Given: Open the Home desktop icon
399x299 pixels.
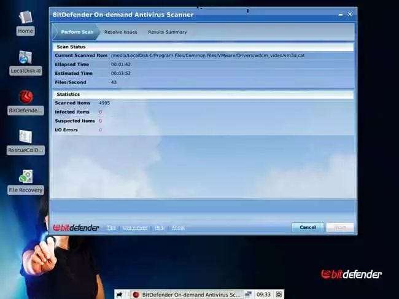Looking at the screenshot, I should (x=25, y=23).
